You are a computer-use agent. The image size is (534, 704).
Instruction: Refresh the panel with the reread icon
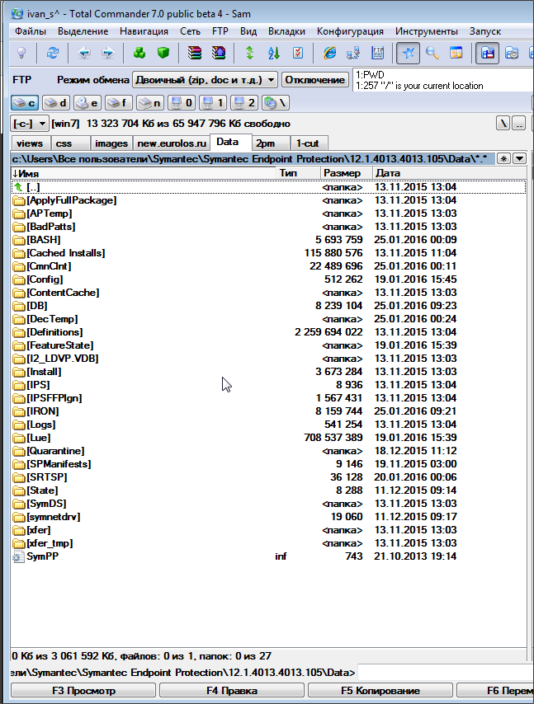pyautogui.click(x=53, y=53)
